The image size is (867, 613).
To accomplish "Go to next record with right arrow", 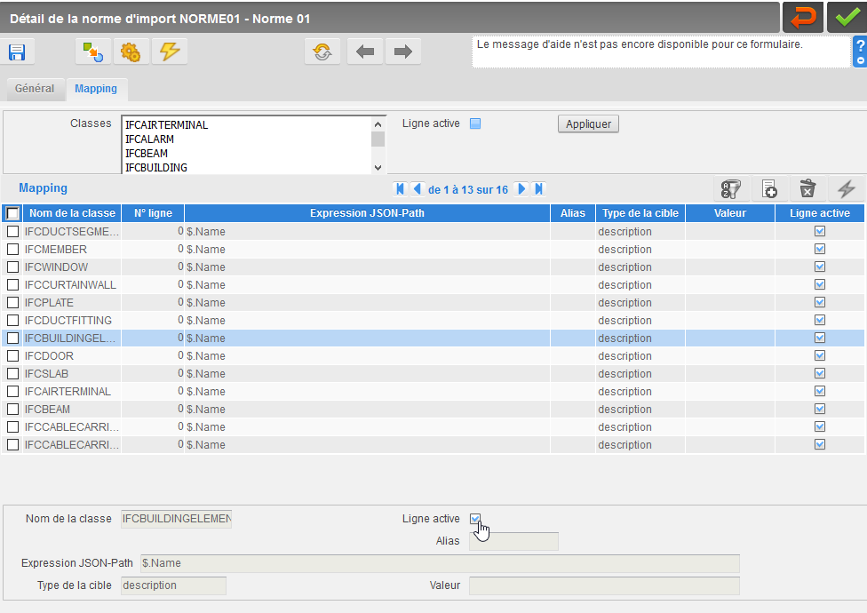I will point(403,52).
